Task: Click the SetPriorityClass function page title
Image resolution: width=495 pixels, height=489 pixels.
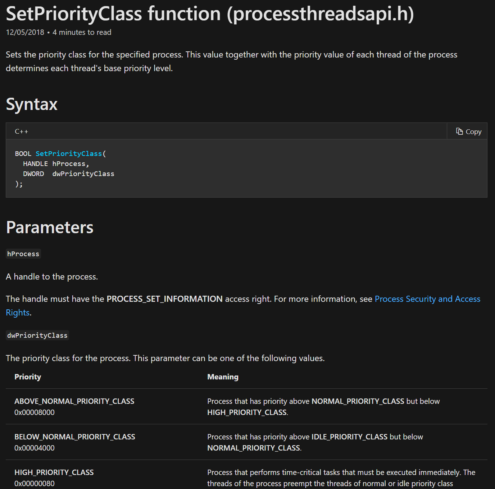Action: click(210, 14)
